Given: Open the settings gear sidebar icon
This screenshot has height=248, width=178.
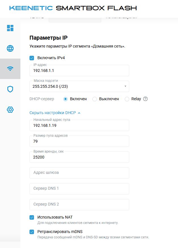Looking at the screenshot, I should [10, 110].
